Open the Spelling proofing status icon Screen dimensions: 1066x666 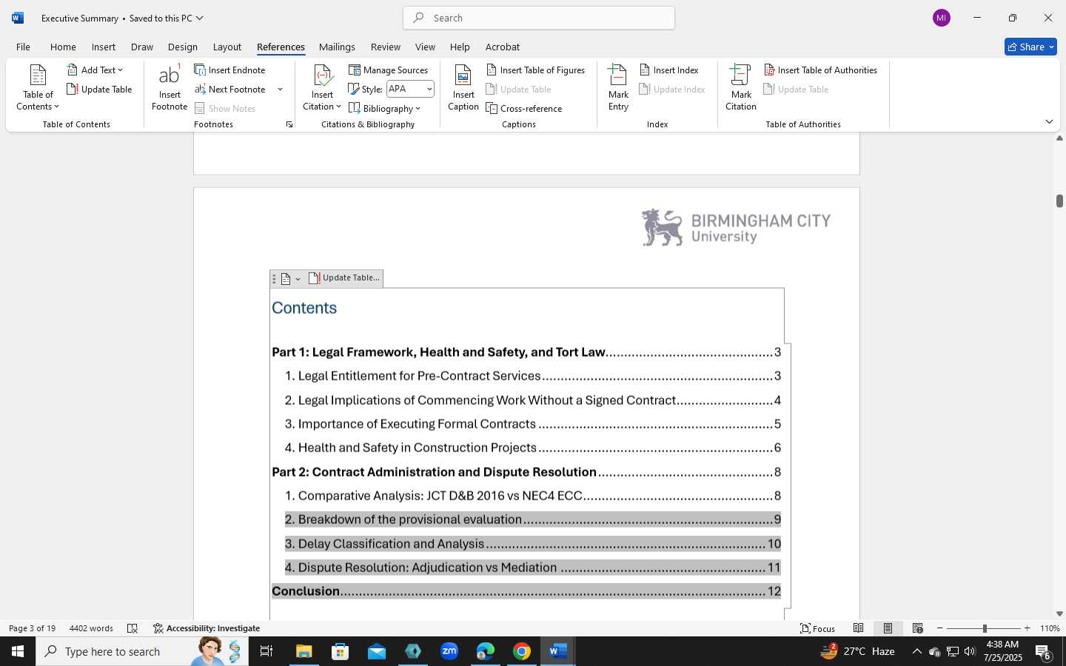pos(133,628)
